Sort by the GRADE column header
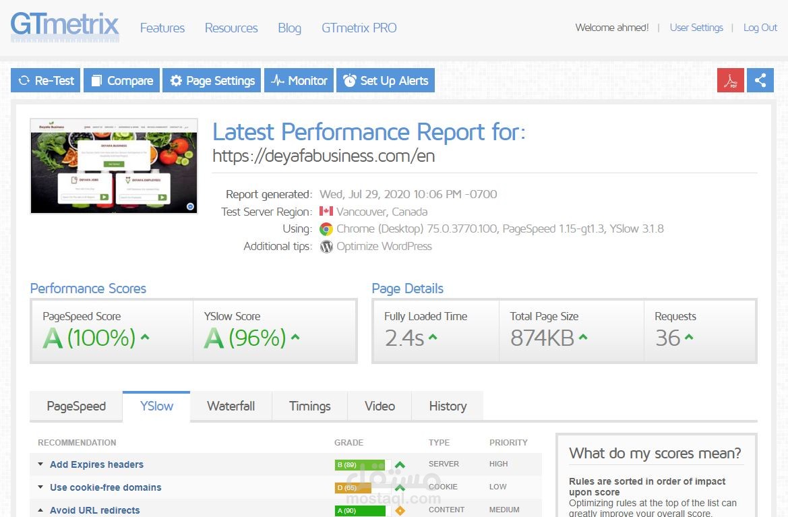 click(348, 443)
